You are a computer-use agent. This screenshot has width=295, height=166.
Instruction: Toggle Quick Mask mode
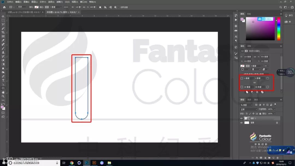coord(3,113)
